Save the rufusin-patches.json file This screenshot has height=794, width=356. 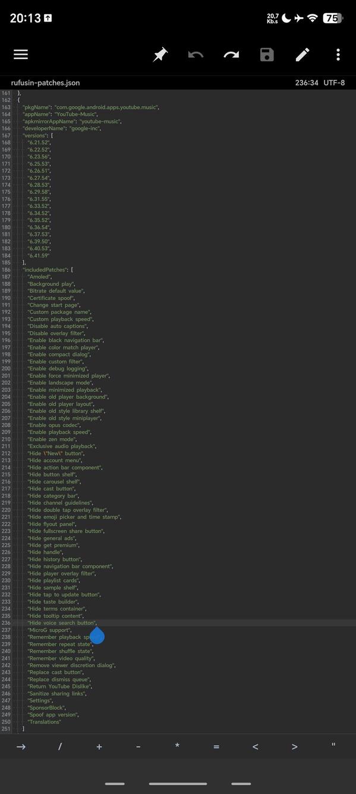[x=266, y=54]
